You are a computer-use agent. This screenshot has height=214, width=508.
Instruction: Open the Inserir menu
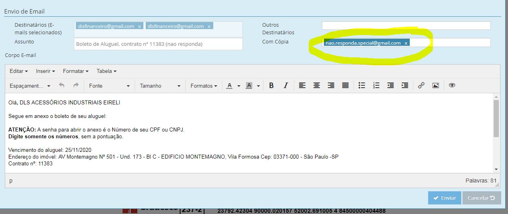46,71
